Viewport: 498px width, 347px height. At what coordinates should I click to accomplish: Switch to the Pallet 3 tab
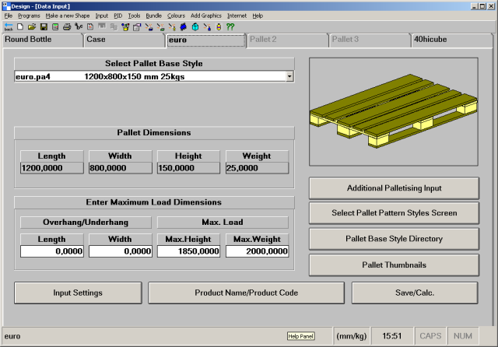tap(370, 40)
